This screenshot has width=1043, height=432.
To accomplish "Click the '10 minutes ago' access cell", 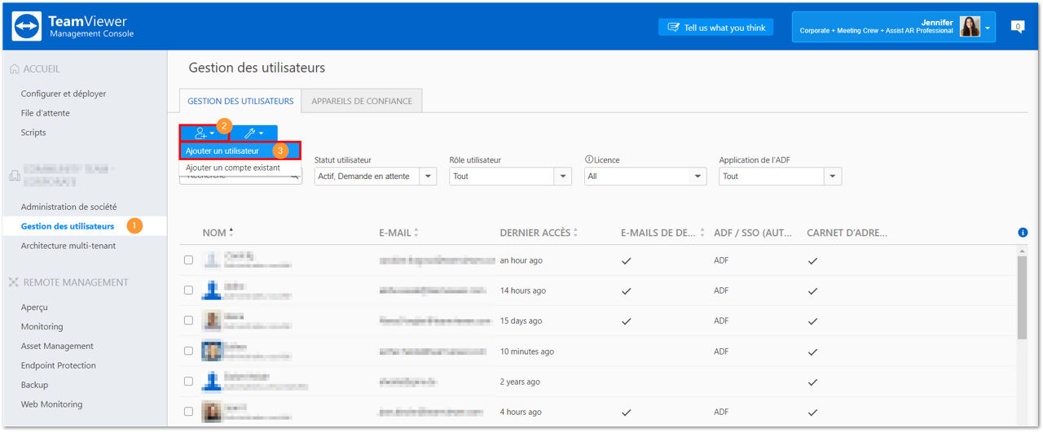I will click(527, 351).
